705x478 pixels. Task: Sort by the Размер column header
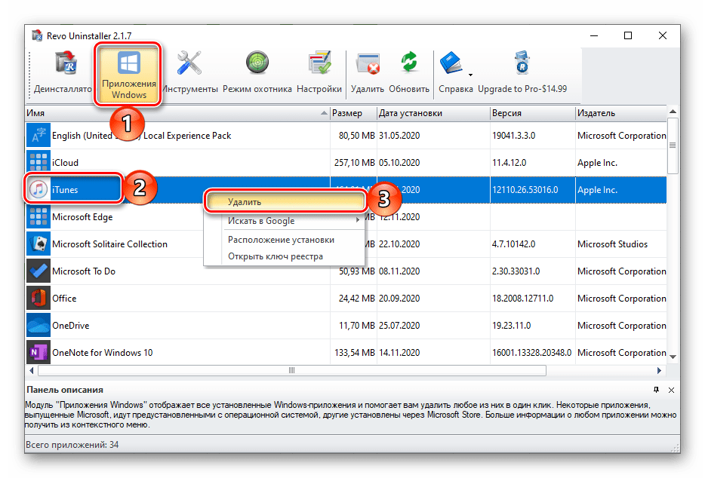[x=353, y=113]
